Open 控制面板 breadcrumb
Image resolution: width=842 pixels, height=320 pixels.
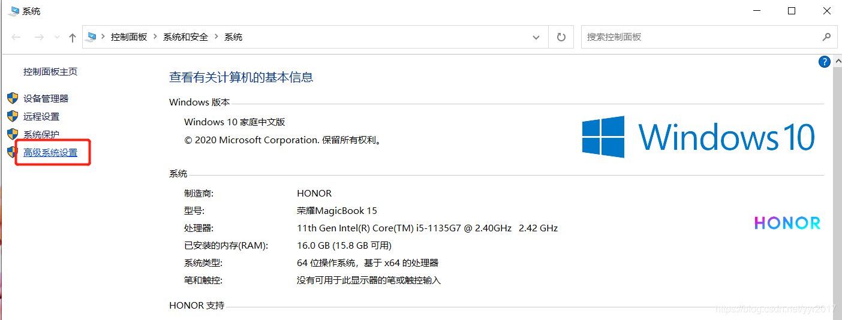[129, 37]
